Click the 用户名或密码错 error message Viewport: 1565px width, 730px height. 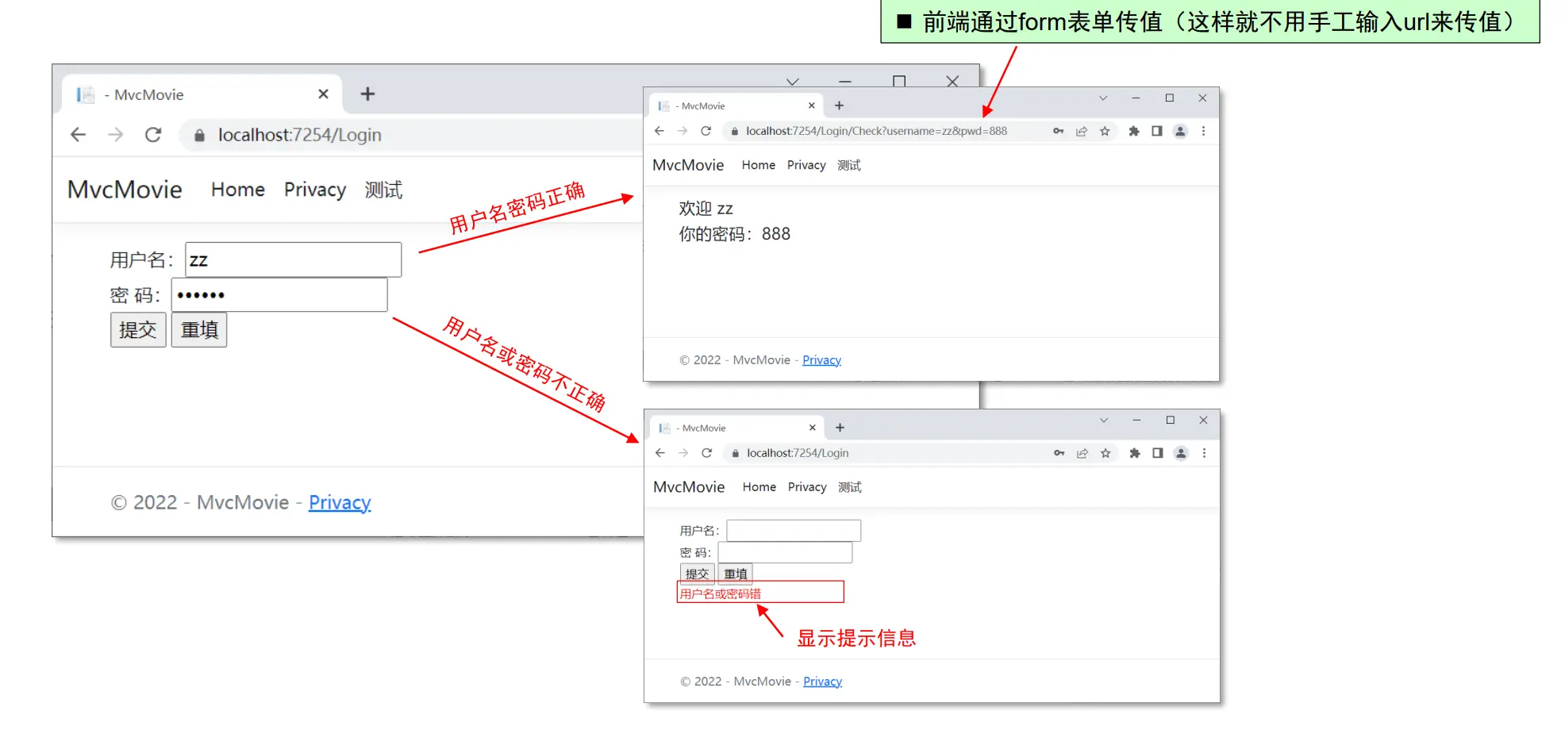click(x=721, y=594)
